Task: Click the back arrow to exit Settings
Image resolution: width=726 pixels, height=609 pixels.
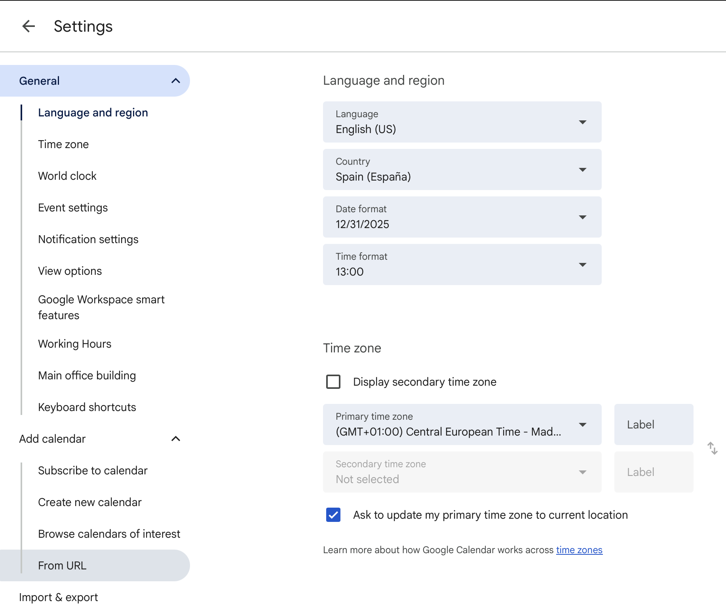Action: click(28, 26)
